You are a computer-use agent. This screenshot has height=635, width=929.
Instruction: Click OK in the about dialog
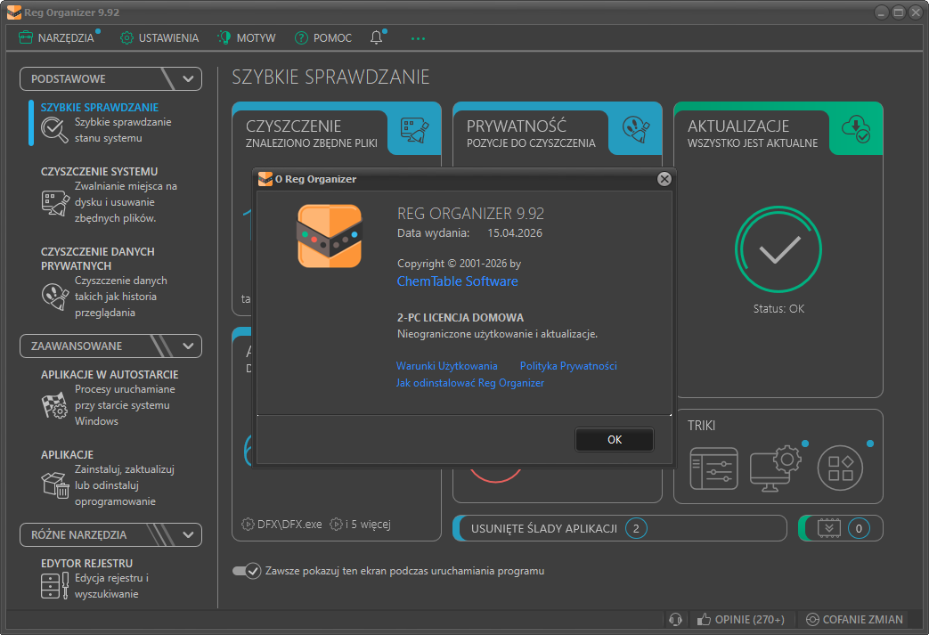point(615,440)
